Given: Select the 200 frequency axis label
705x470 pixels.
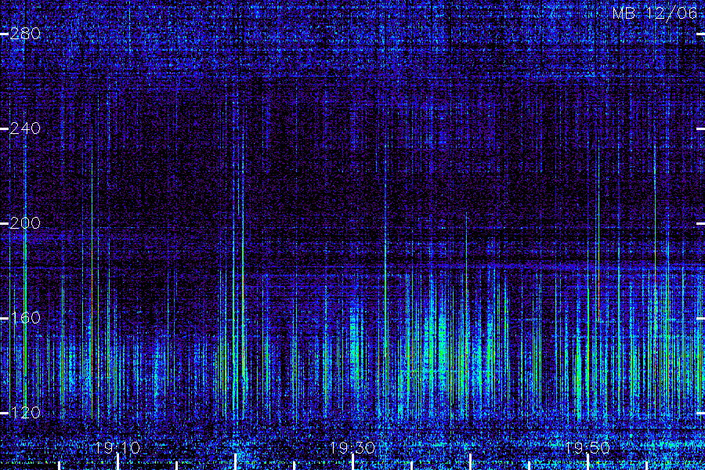Looking at the screenshot, I should [25, 223].
